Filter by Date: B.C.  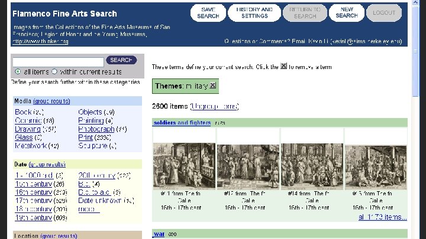(84, 184)
